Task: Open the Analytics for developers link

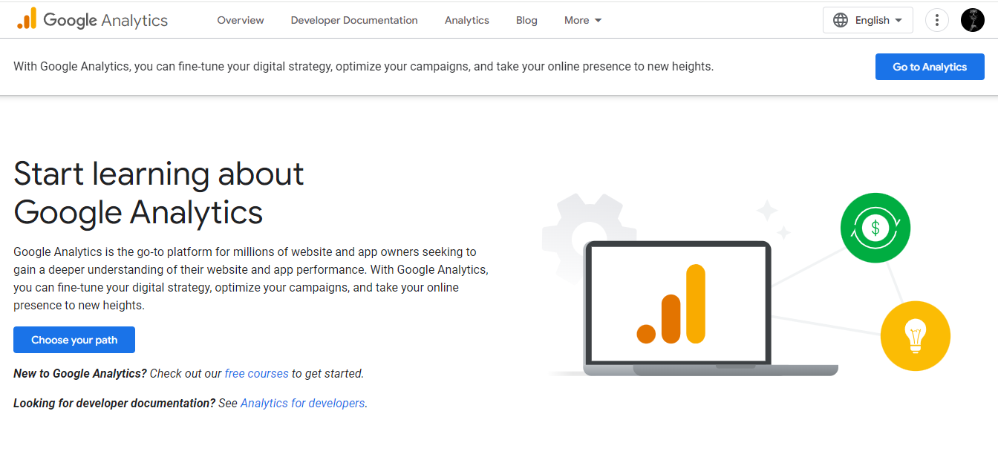Action: (x=303, y=403)
